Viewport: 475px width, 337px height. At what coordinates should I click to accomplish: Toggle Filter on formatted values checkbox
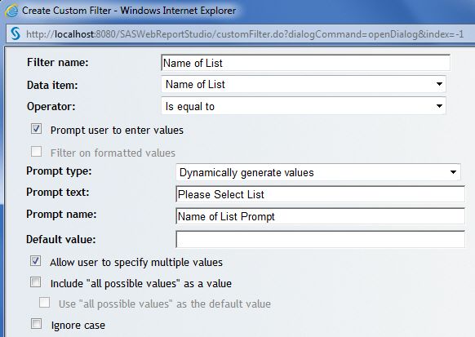click(37, 152)
